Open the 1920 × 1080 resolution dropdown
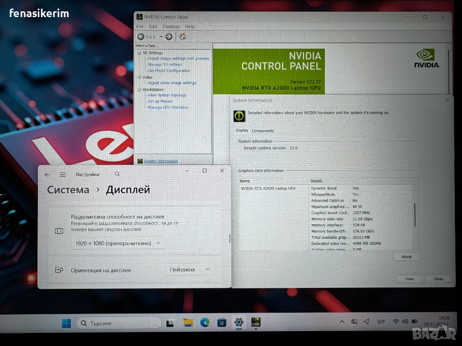This screenshot has height=346, width=462. point(118,243)
